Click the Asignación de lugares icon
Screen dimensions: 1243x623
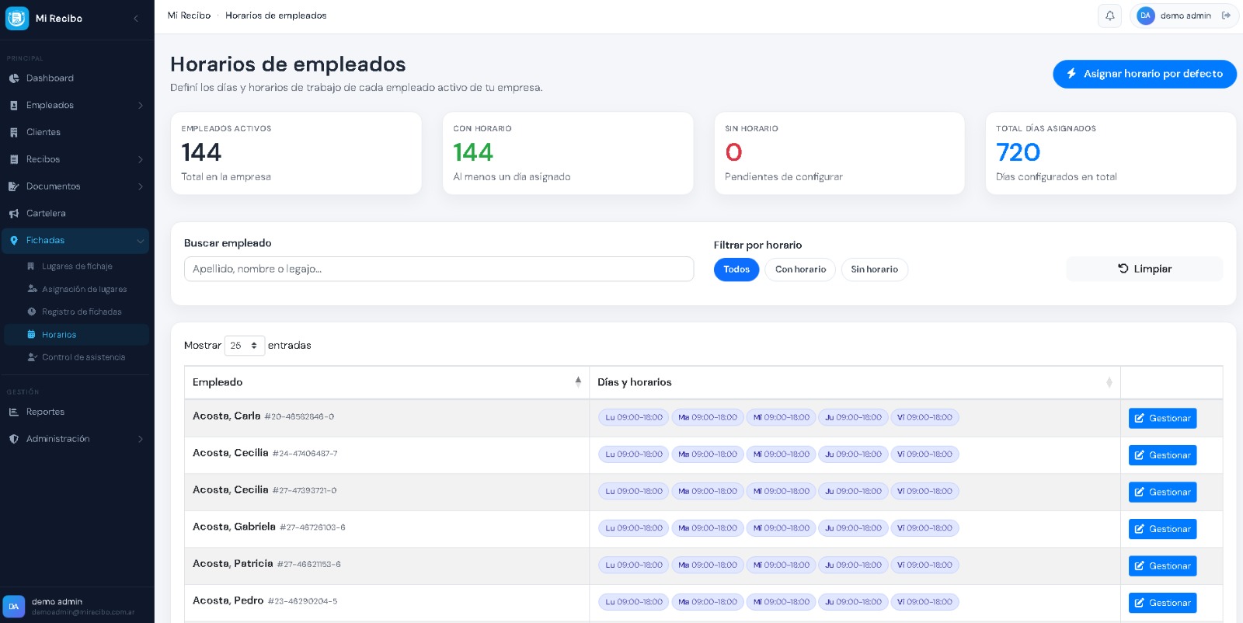(x=32, y=289)
